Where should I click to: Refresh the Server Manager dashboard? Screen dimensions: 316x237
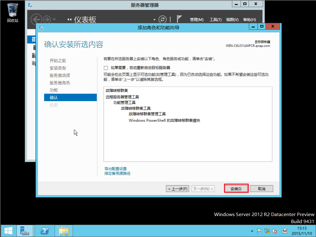(162, 20)
